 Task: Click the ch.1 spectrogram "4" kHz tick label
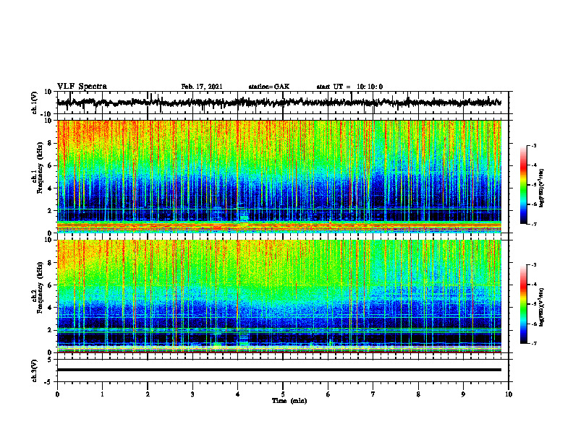click(x=51, y=188)
